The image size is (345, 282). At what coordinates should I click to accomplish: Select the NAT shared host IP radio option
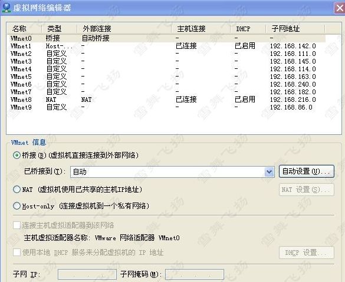tap(17, 190)
